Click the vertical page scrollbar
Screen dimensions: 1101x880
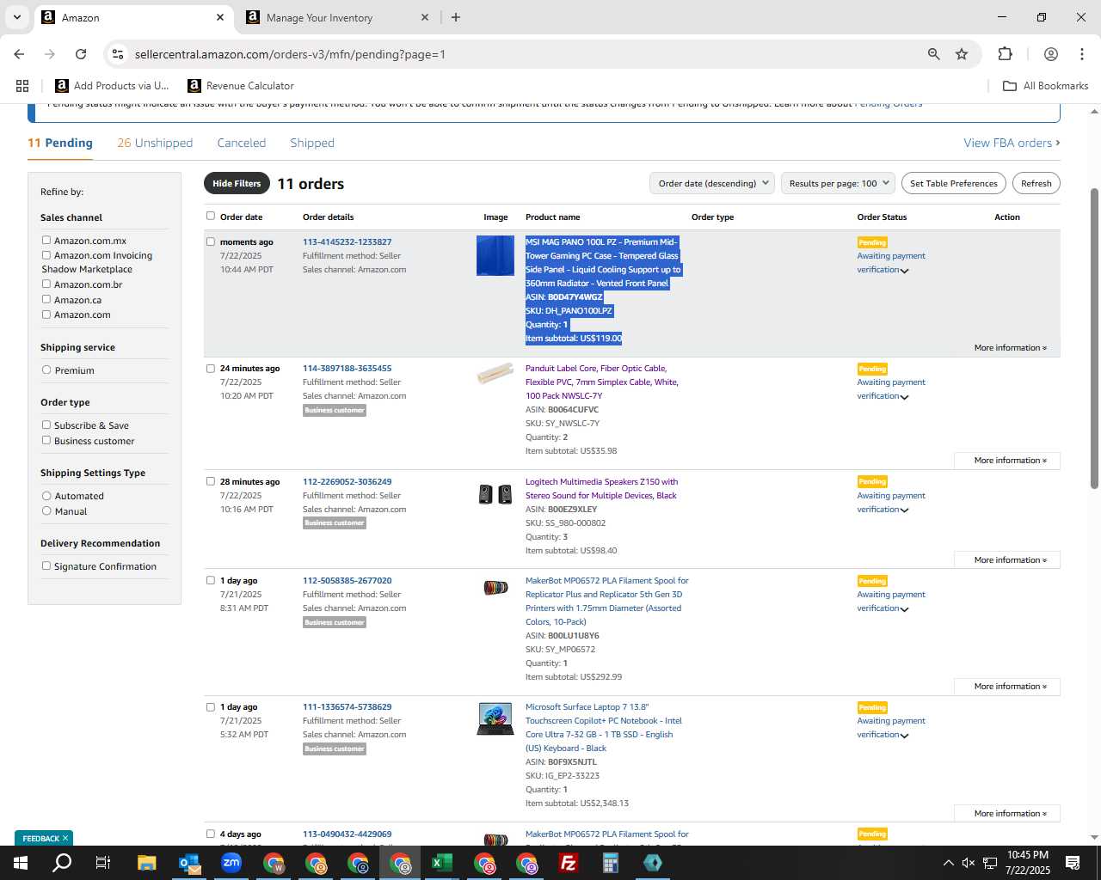click(x=1094, y=339)
